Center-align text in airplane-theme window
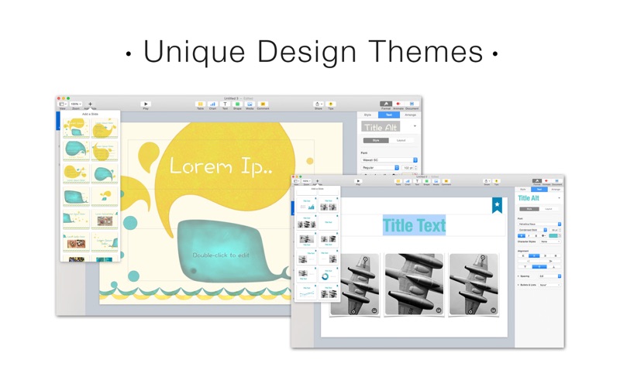This screenshot has width=620, height=387. 534,256
